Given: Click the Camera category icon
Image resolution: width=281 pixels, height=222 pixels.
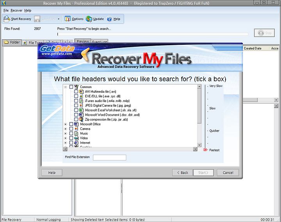Looking at the screenshot, I should [x=76, y=129].
